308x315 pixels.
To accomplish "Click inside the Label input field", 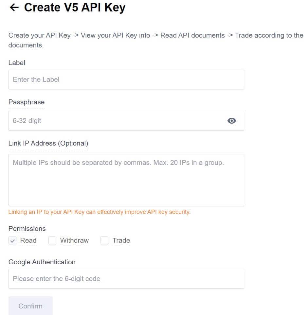I will click(98, 79).
